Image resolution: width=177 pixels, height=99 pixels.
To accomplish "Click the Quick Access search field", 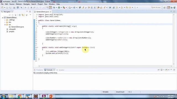I will click(156, 7).
